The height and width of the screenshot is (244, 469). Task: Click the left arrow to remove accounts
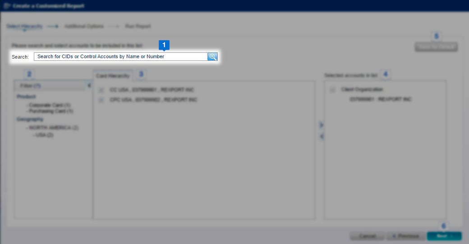(x=321, y=136)
